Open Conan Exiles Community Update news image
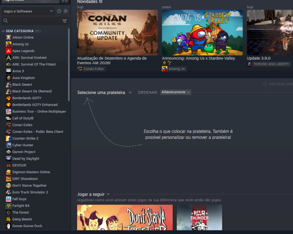This screenshot has height=234, width=293. point(117,33)
